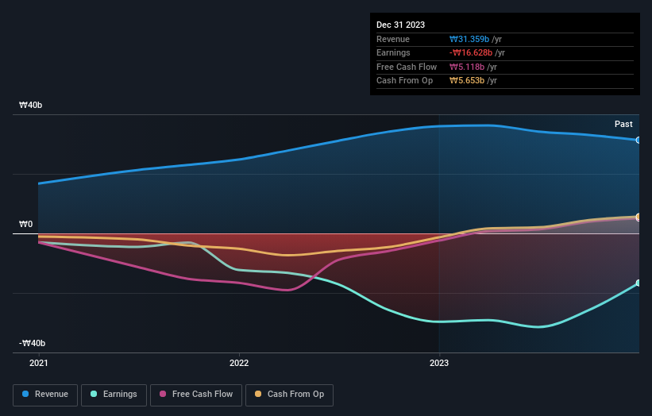Select the Revenue endpoint marker on chart
652x416 pixels.
tap(638, 140)
